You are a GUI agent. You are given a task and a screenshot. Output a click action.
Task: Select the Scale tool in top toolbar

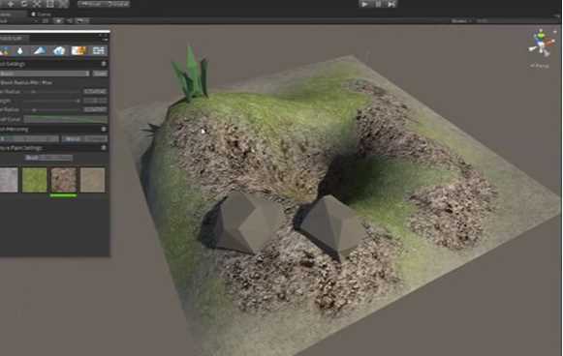tap(37, 4)
